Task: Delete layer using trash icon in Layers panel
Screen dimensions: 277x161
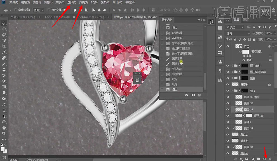Action: [x=270, y=159]
